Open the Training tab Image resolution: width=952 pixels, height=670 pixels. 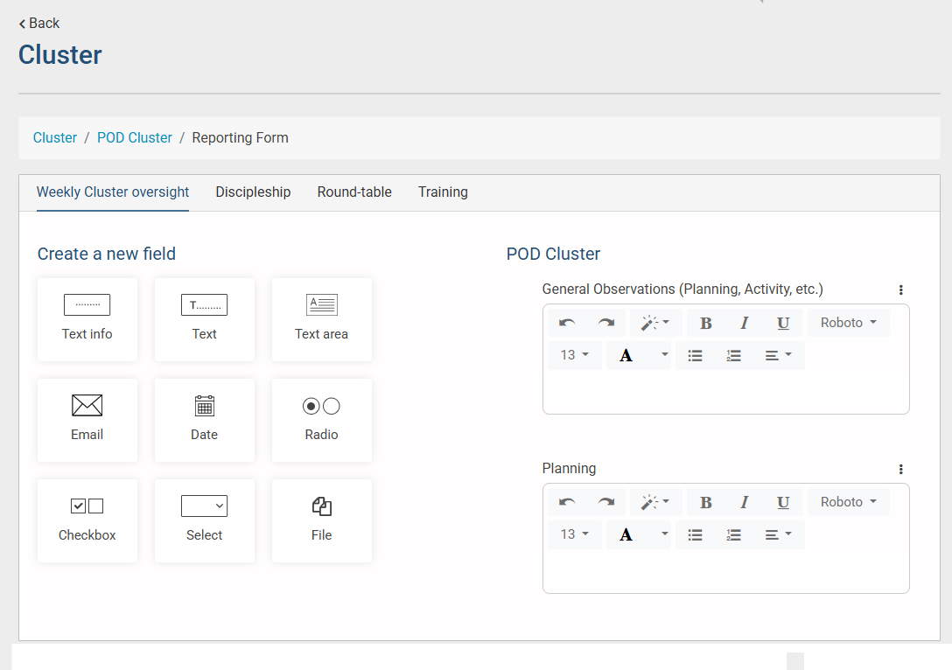pyautogui.click(x=443, y=192)
